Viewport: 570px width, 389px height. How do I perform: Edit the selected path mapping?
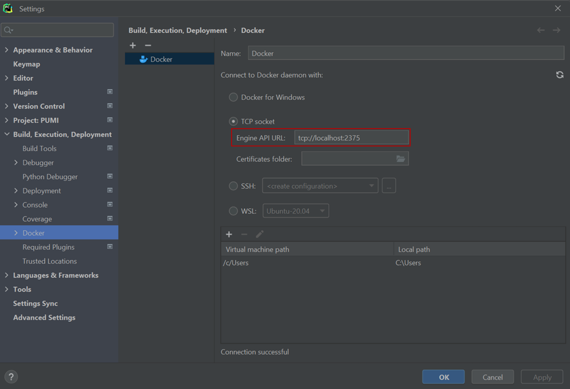[259, 235]
